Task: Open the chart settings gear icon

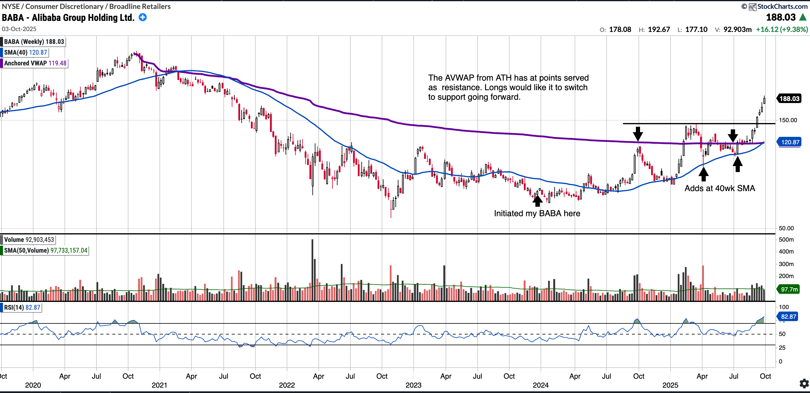Action: pos(804,383)
